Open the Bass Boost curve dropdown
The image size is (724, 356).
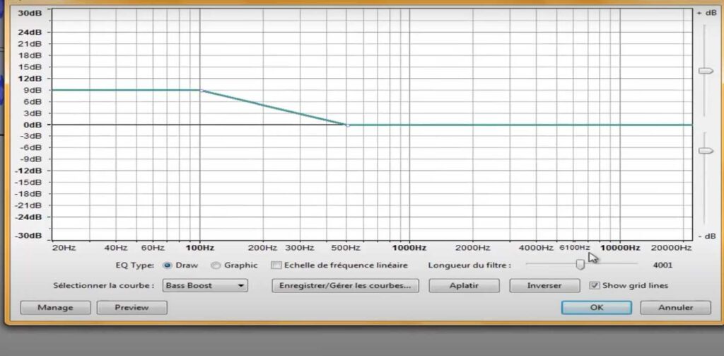(205, 286)
